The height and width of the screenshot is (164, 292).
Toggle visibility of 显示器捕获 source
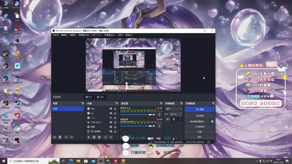coord(111,132)
